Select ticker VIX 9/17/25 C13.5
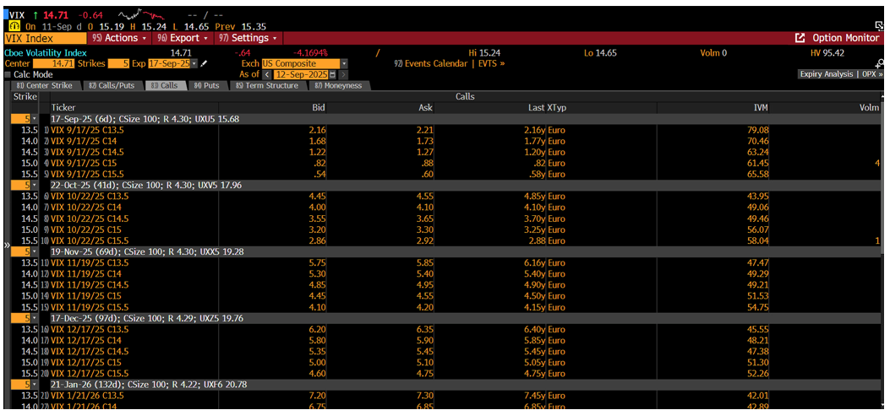The height and width of the screenshot is (410, 890). point(87,130)
